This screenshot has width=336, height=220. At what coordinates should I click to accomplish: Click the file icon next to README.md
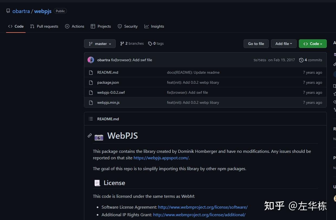pos(91,72)
